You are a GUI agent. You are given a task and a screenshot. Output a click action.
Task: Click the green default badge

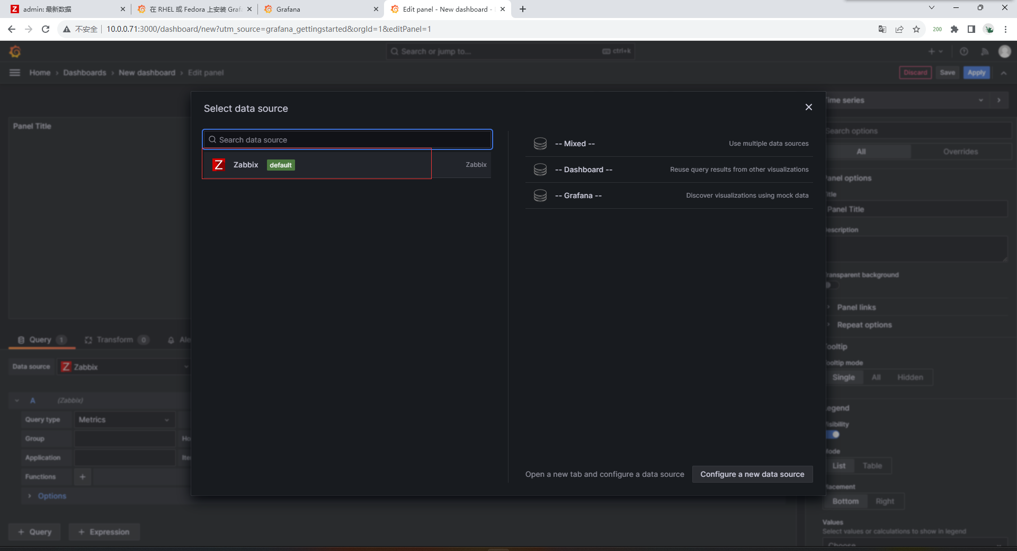click(281, 165)
